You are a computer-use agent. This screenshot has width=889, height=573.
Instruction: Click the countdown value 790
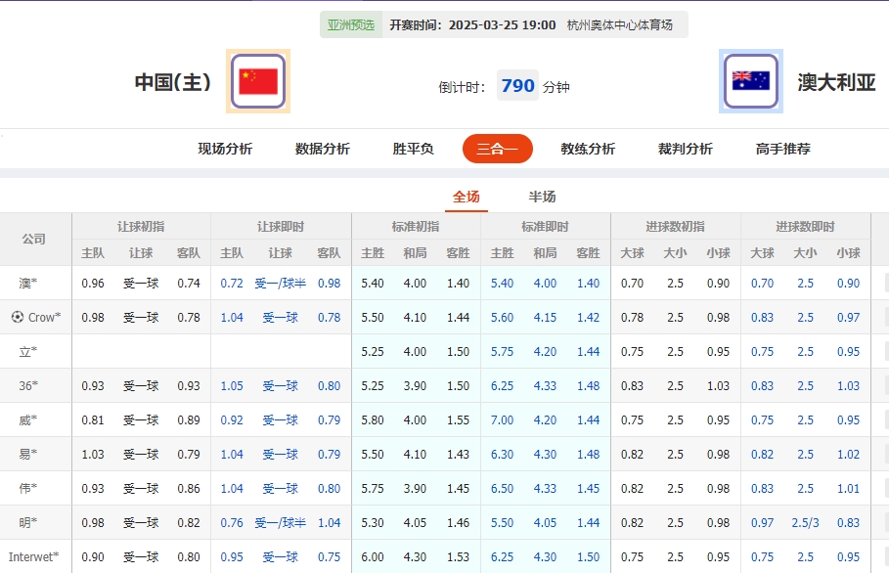(517, 85)
